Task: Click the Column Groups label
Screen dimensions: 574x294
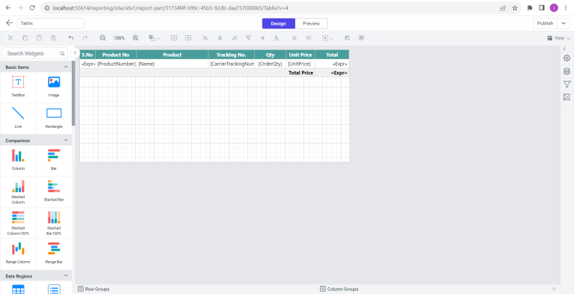Action: (342, 290)
